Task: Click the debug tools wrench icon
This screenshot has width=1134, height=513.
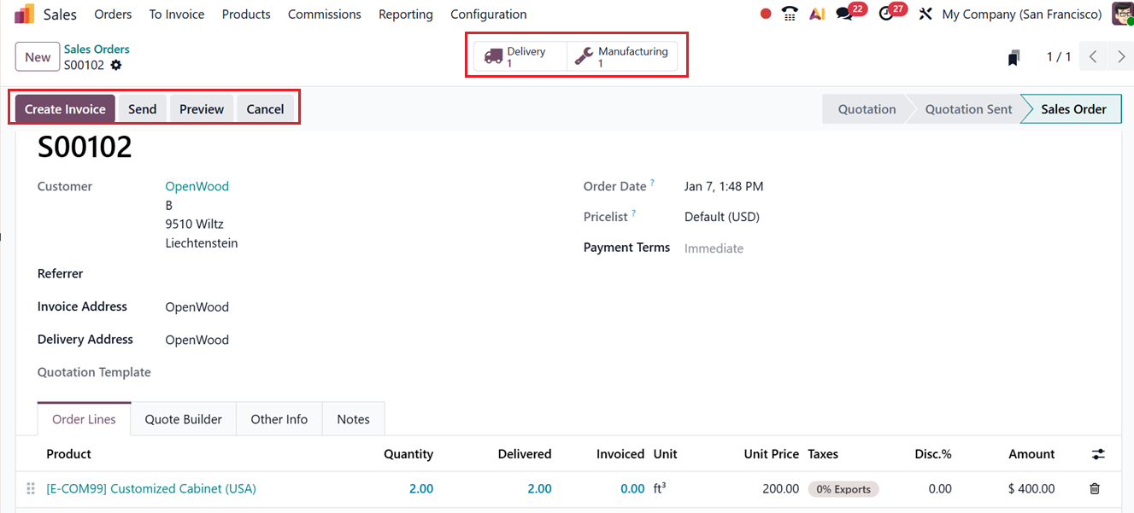Action: (x=925, y=14)
